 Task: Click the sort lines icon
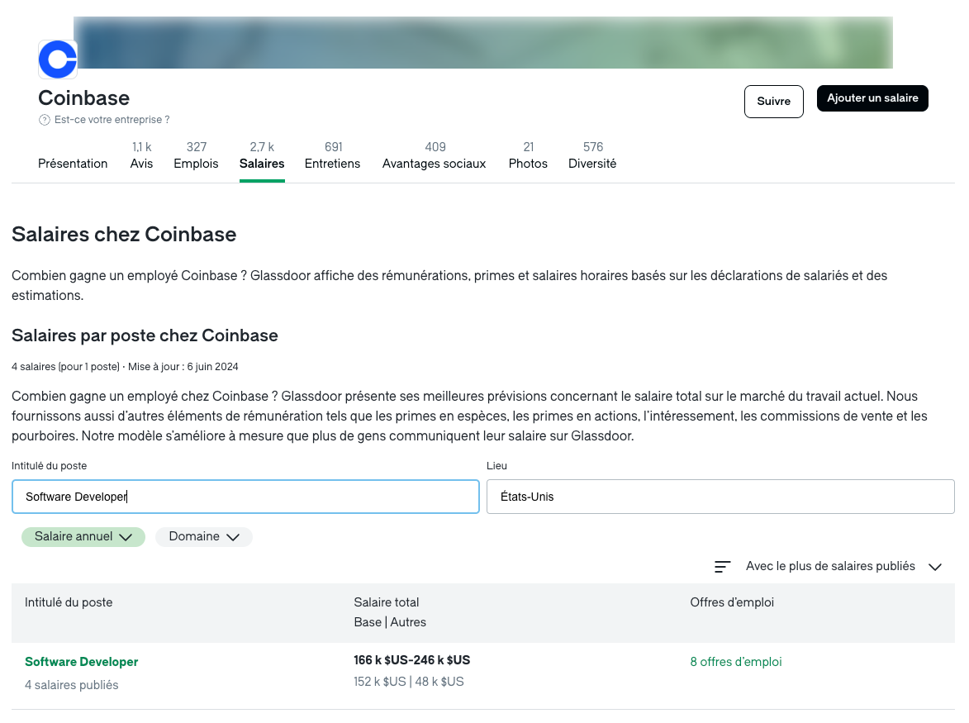pyautogui.click(x=723, y=567)
